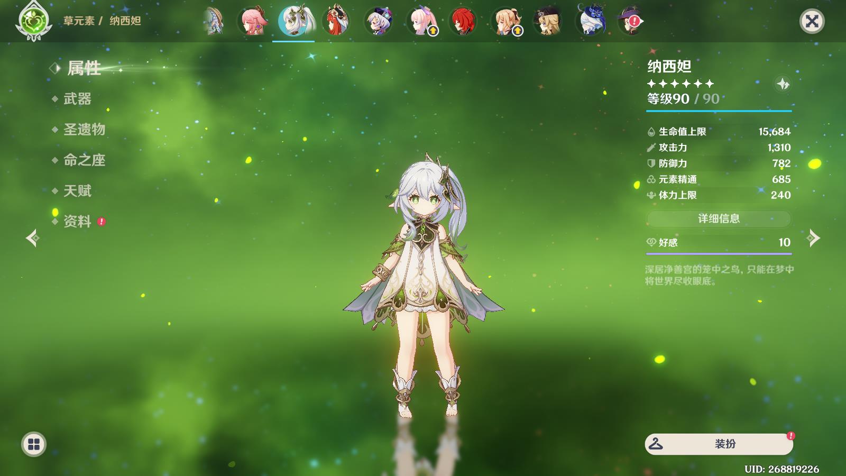Switch to Yae Miko's pink fox-eared portrait
The width and height of the screenshot is (846, 476).
pyautogui.click(x=253, y=22)
